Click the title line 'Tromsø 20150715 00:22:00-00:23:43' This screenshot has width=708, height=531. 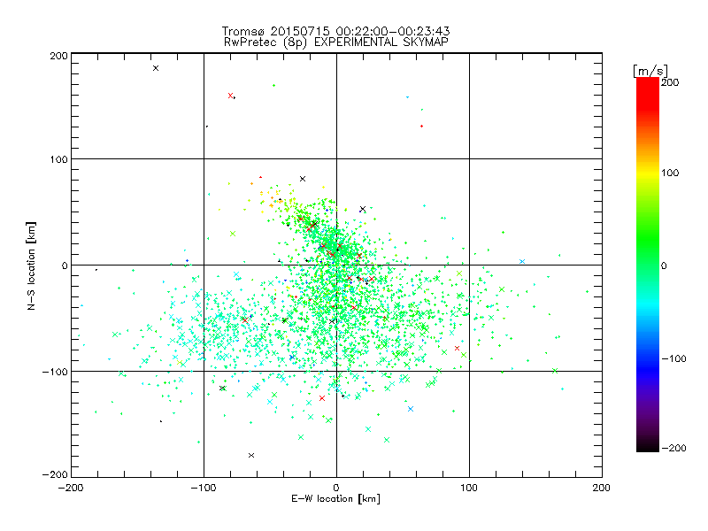point(335,31)
